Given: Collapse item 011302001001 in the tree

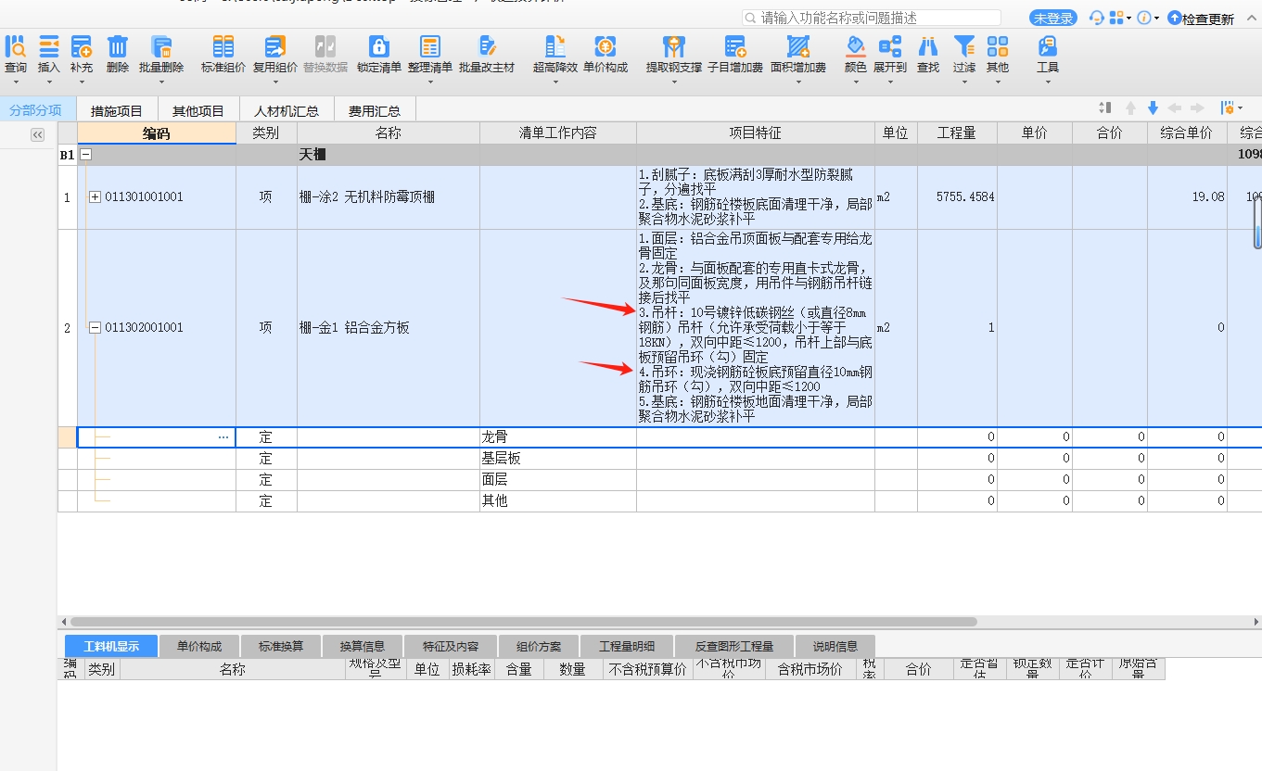Looking at the screenshot, I should pyautogui.click(x=95, y=327).
